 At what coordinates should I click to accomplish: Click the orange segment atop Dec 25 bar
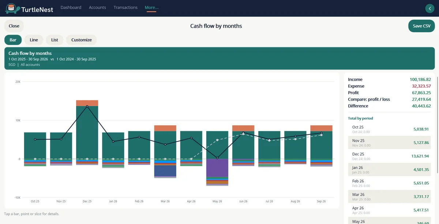tap(87, 103)
